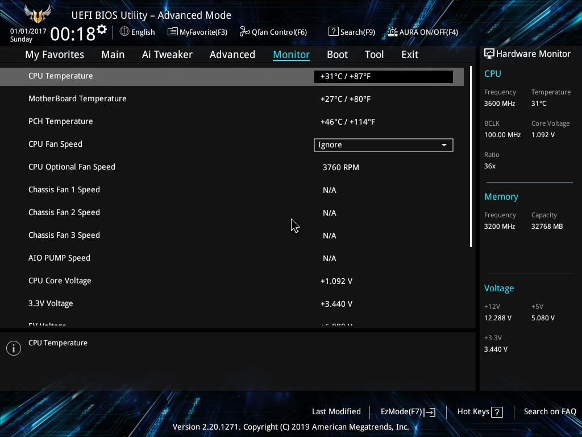582x437 pixels.
Task: Select Chassis Fan 1 Speed row
Action: coord(232,190)
